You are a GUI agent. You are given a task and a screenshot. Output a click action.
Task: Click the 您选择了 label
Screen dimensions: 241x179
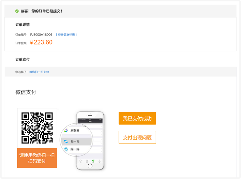pyautogui.click(x=21, y=72)
